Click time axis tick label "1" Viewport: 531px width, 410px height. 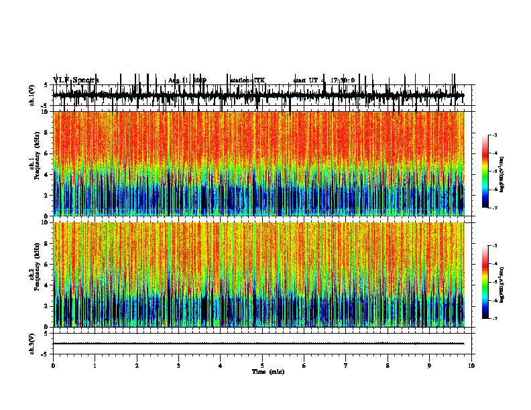[95, 366]
